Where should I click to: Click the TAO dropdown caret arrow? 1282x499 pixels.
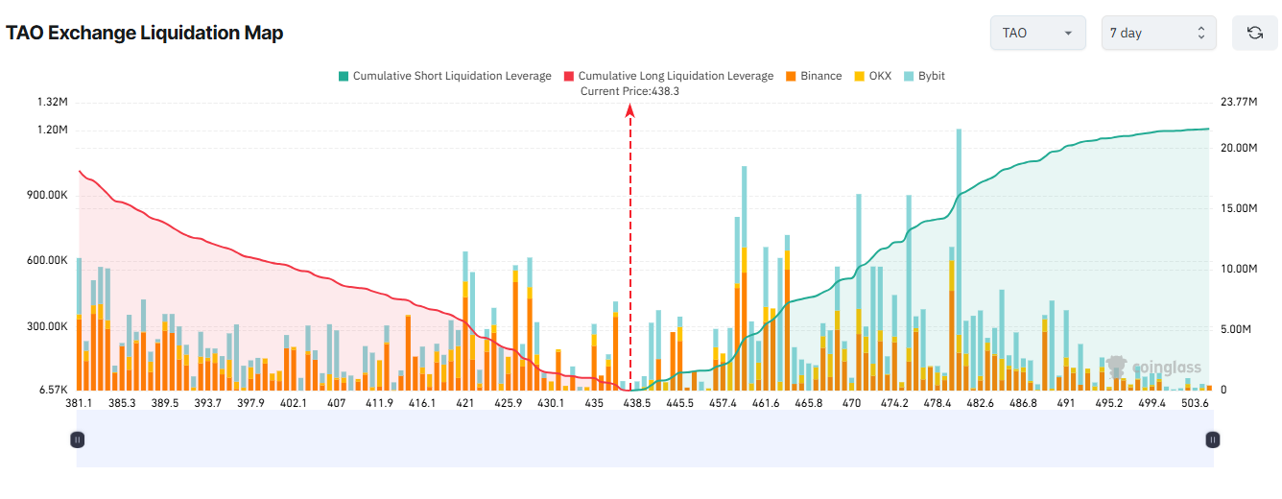[x=1068, y=34]
